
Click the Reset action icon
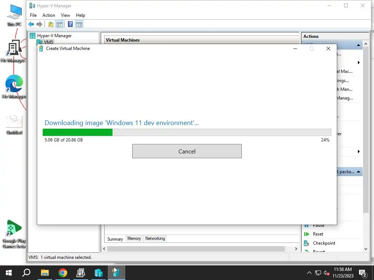tap(306, 234)
